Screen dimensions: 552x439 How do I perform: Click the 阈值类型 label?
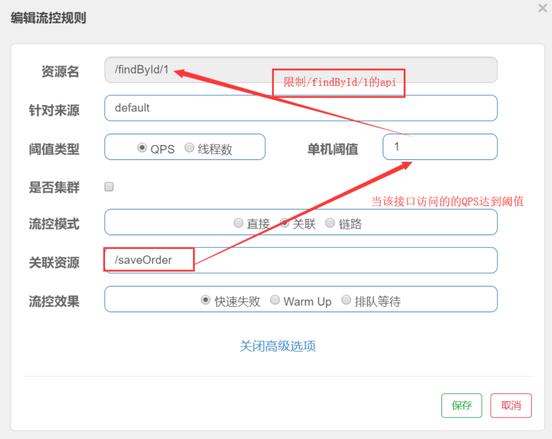(x=54, y=149)
